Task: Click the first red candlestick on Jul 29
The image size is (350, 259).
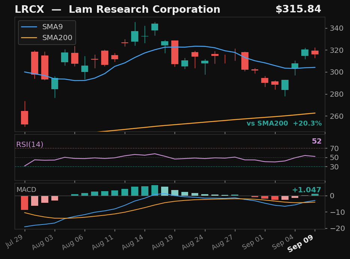Action: [x=25, y=118]
